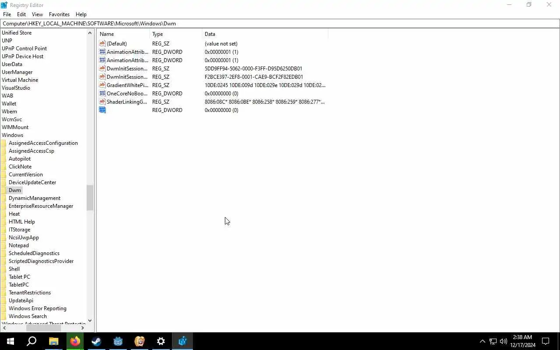Click the (Default) string value icon
The image size is (560, 350).
point(102,43)
